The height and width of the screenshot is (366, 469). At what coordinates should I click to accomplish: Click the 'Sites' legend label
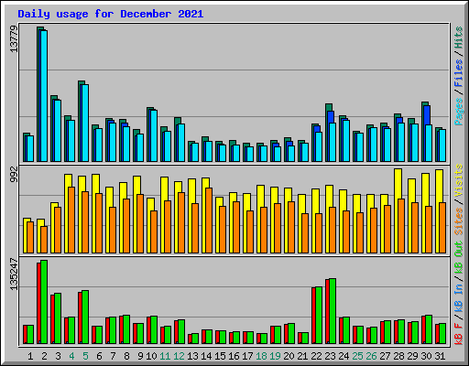pyautogui.click(x=459, y=221)
